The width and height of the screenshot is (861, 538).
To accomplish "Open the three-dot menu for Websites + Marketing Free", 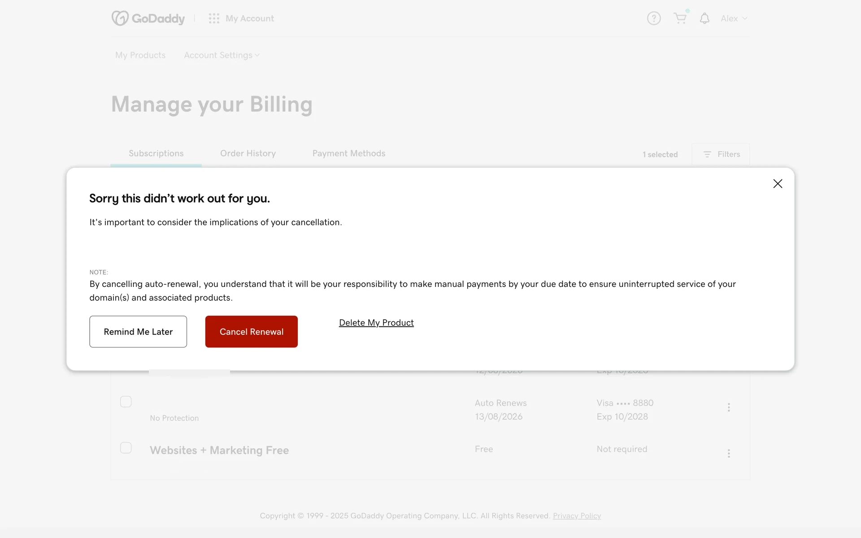I will 729,453.
